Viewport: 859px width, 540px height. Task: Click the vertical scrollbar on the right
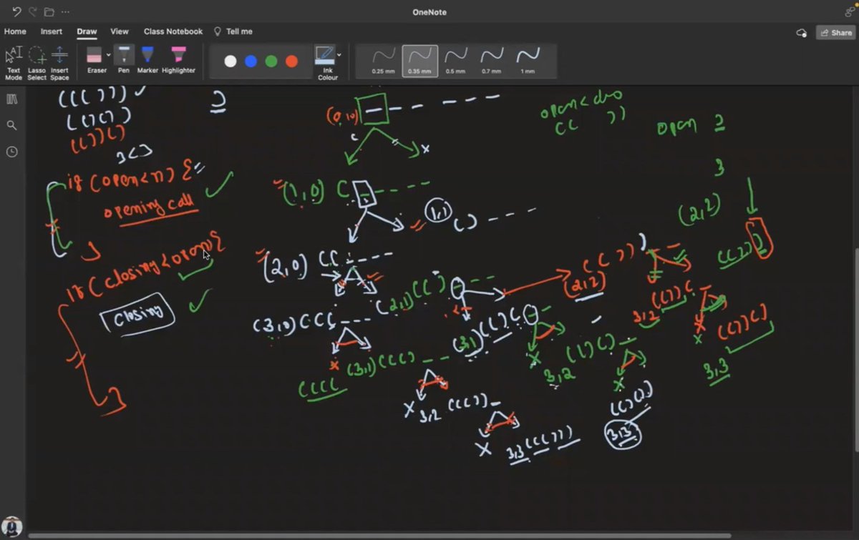(x=855, y=349)
